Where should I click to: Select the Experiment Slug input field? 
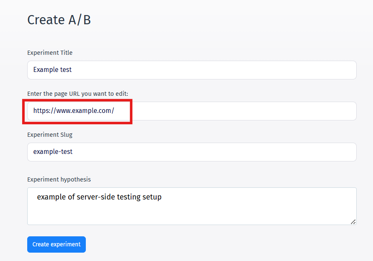click(x=192, y=152)
